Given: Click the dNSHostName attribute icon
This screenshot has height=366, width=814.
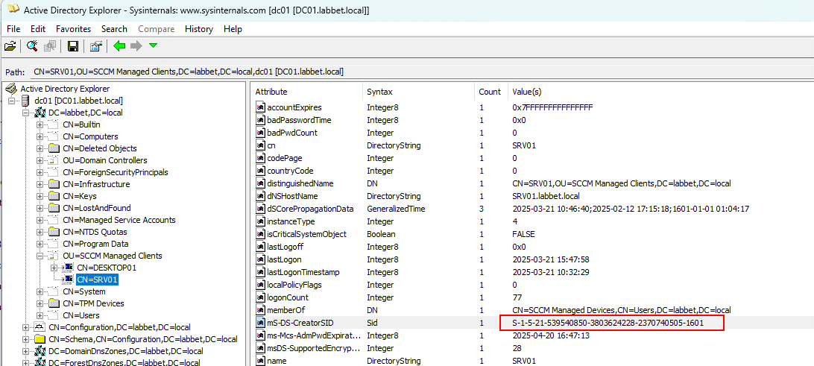Looking at the screenshot, I should (x=260, y=196).
